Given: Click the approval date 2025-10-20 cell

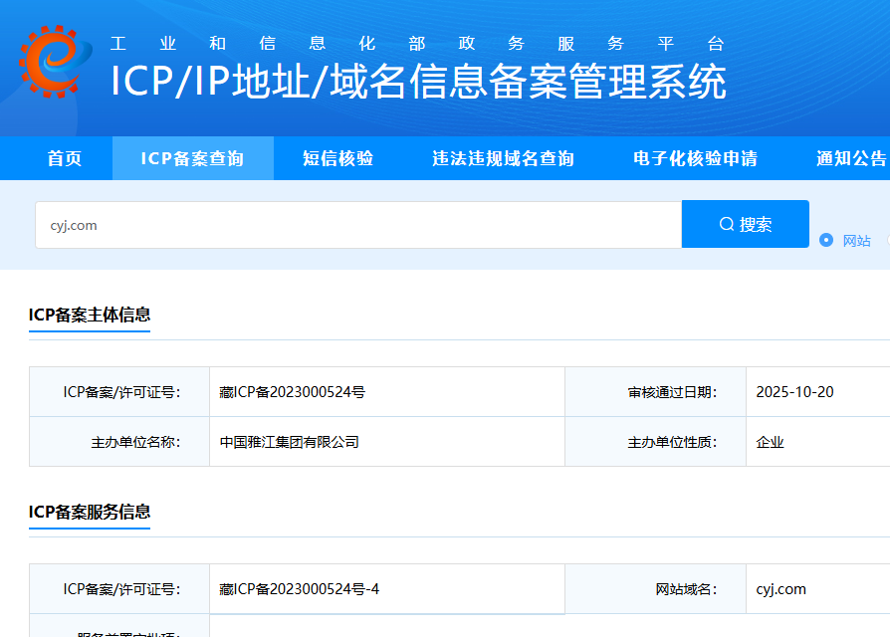Looking at the screenshot, I should click(x=791, y=391).
